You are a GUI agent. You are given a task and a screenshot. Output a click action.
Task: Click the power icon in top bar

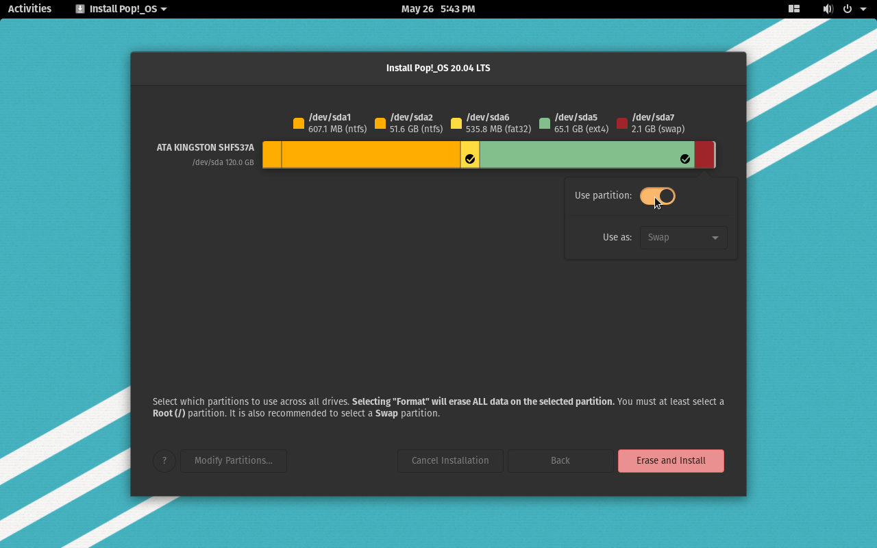848,9
